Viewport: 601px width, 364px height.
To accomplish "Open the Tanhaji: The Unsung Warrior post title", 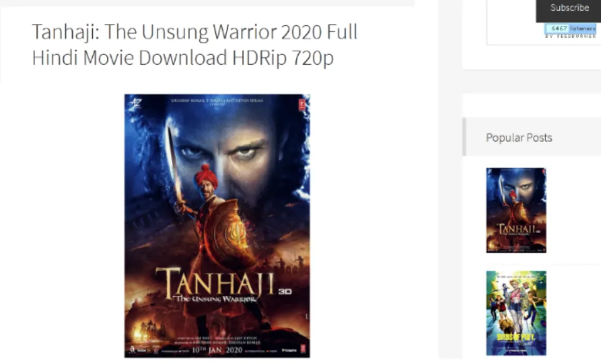I will pyautogui.click(x=194, y=45).
